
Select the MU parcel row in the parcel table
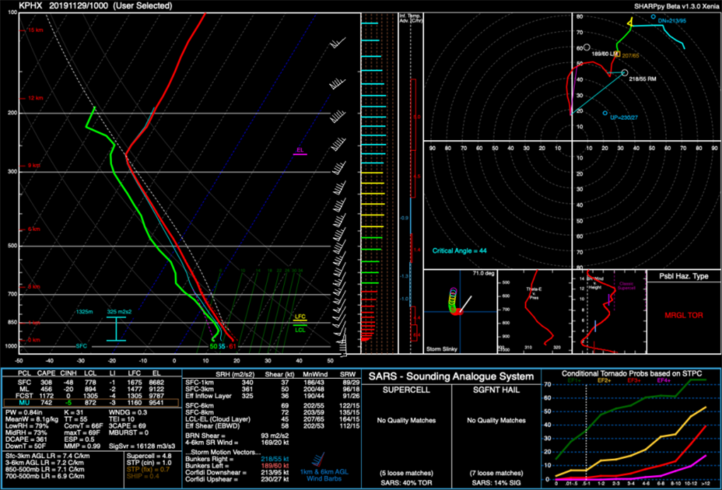[x=92, y=402]
